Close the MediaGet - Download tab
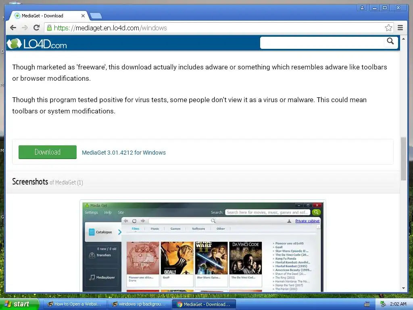The height and width of the screenshot is (310, 413). pyautogui.click(x=83, y=16)
